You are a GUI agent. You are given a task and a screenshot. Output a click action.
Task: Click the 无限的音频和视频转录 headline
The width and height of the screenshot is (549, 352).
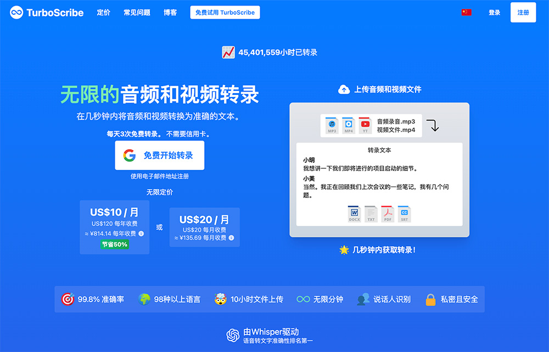[x=160, y=94]
